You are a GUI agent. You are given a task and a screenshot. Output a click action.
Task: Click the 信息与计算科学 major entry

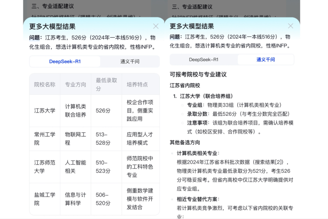[75, 198]
